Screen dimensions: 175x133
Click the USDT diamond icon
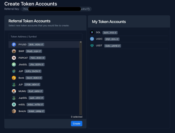92,46
